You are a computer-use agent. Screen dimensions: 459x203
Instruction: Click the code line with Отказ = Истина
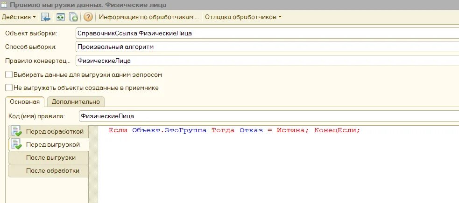[x=234, y=130]
